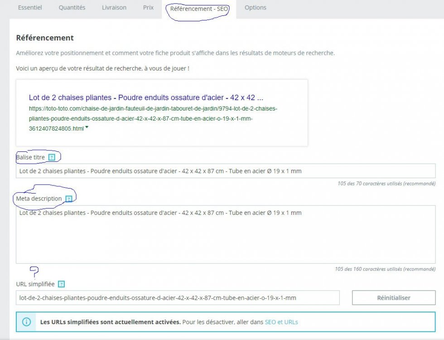Viewport: 444px width, 340px height.
Task: Focus the Meta description textarea
Action: coord(226,235)
